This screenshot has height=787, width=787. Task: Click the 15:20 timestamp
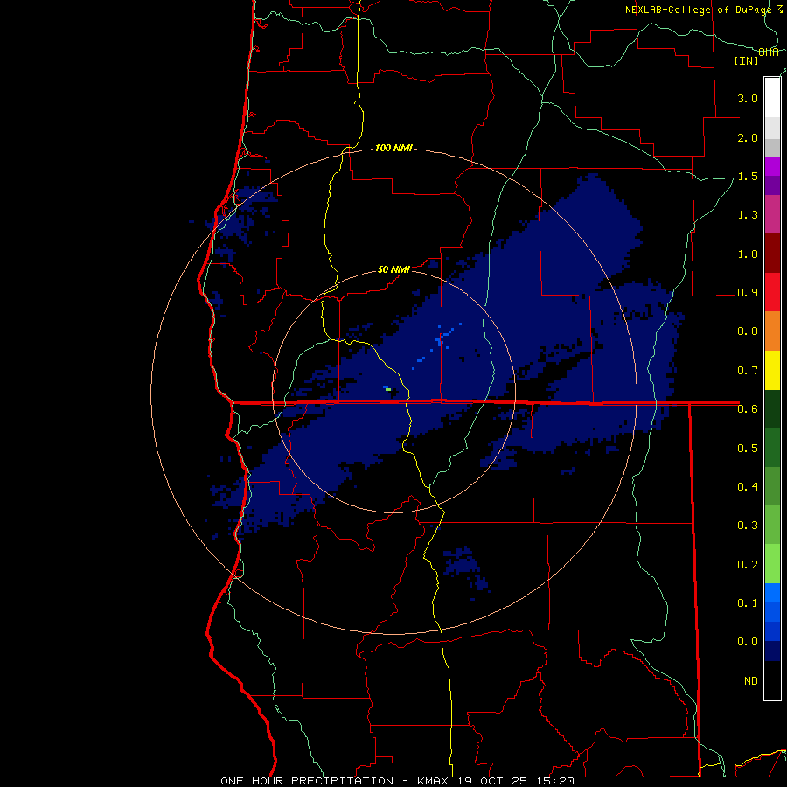pyautogui.click(x=555, y=781)
